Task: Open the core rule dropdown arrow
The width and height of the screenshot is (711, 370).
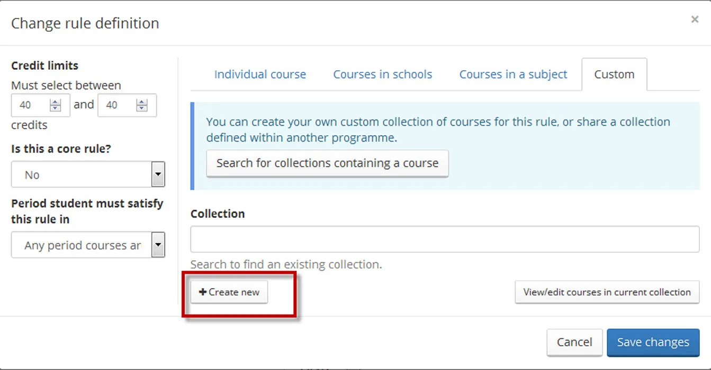Action: point(158,174)
